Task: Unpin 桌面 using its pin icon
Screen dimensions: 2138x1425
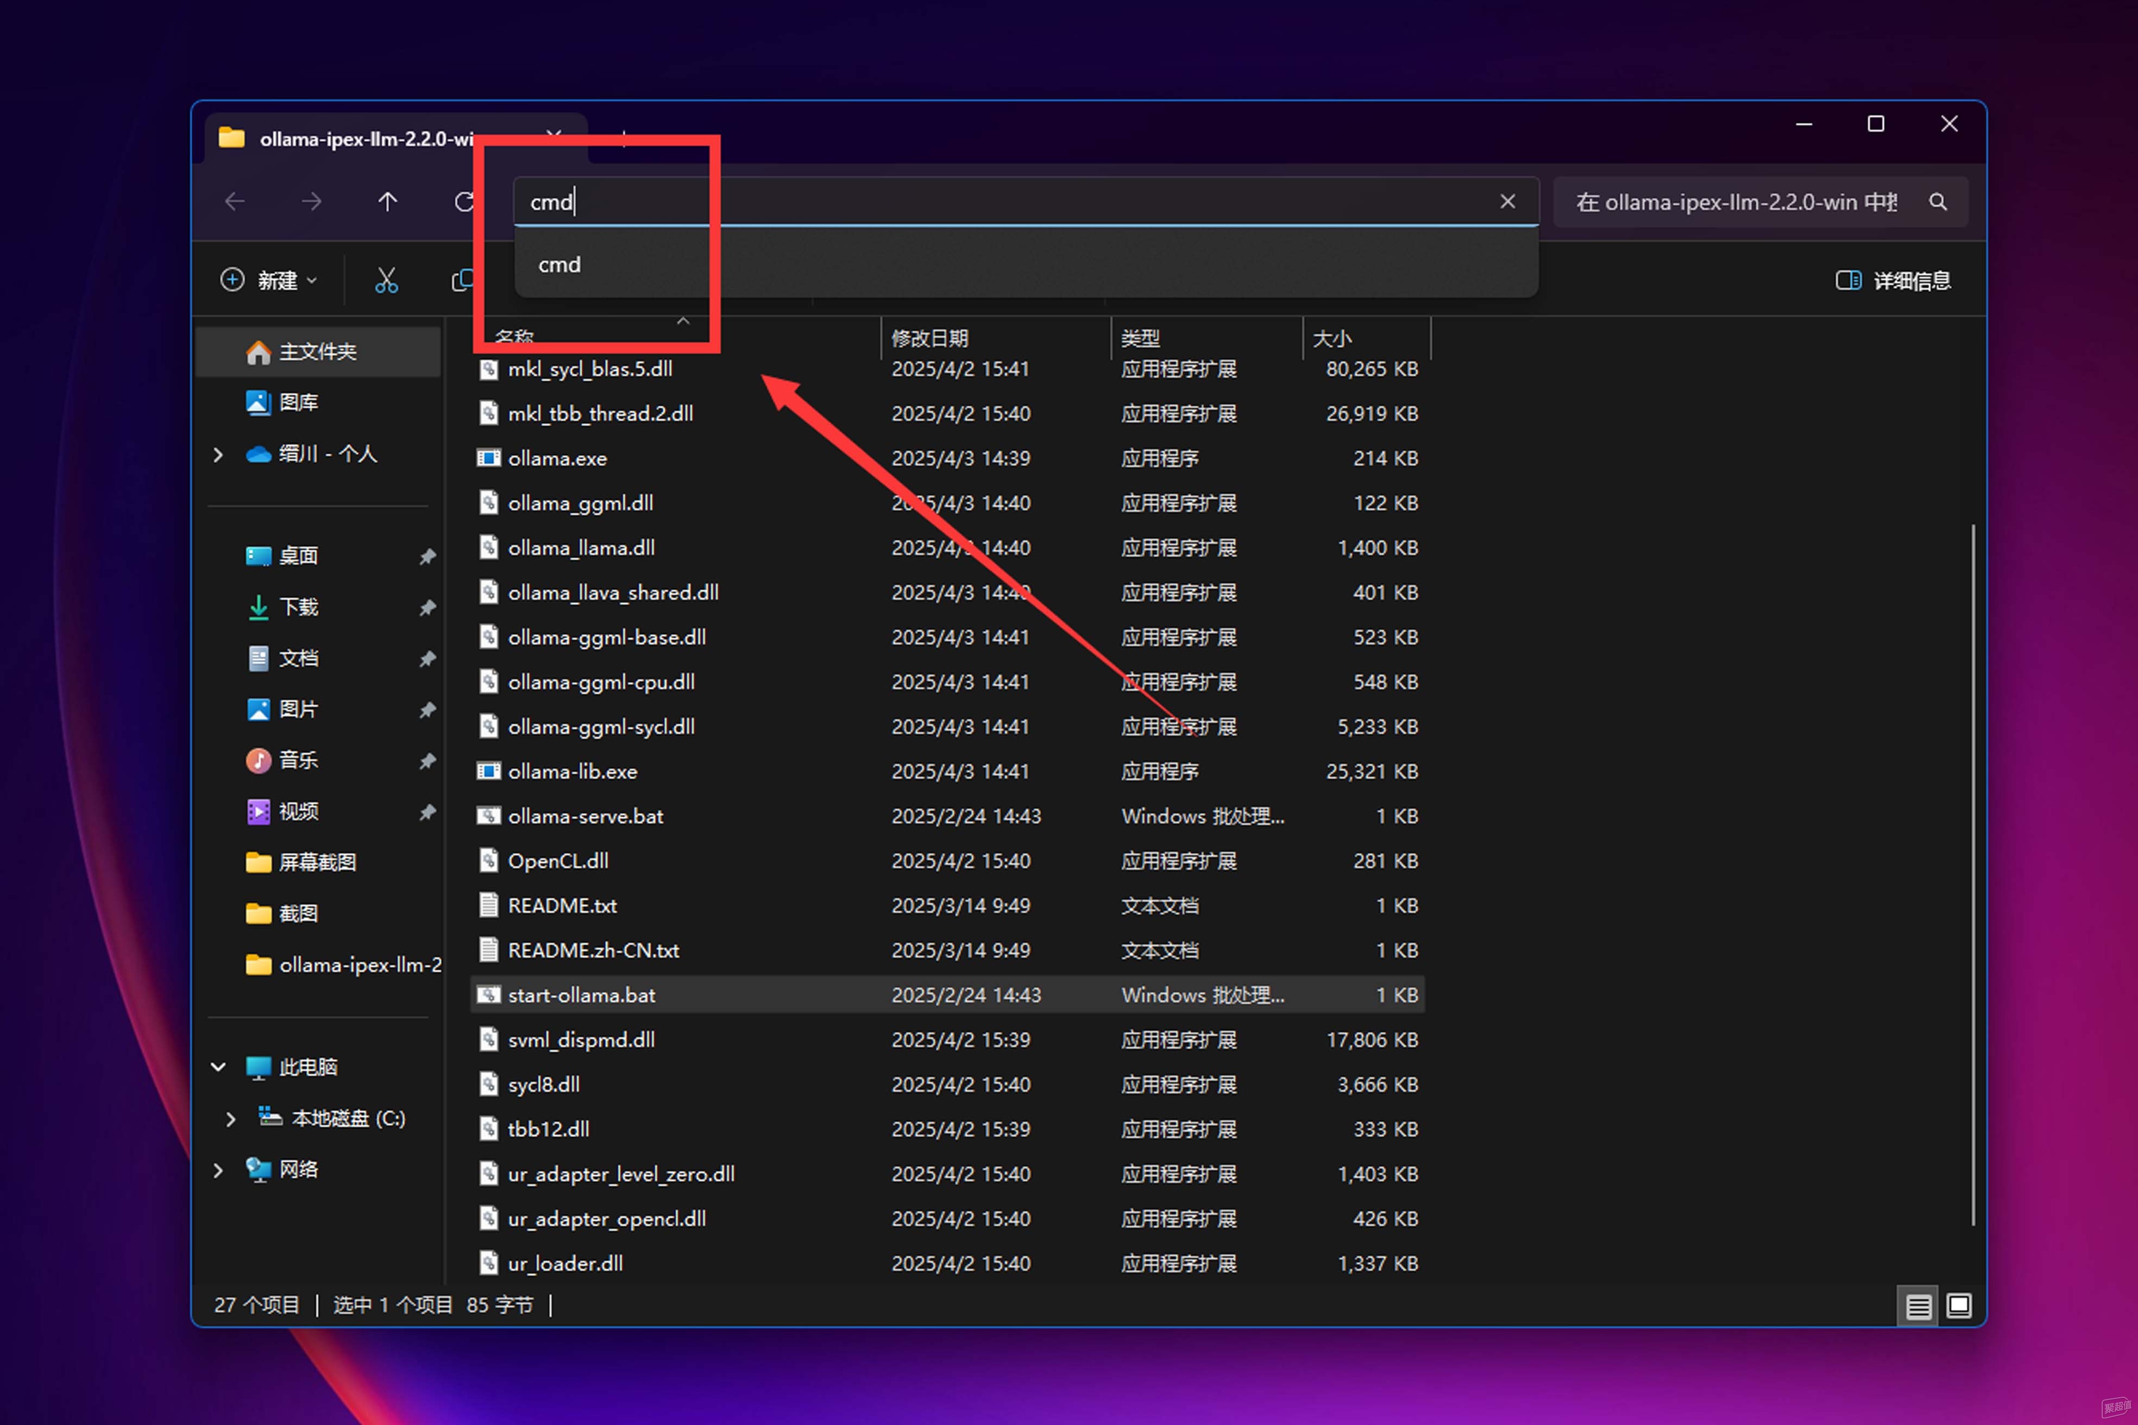Action: tap(427, 556)
